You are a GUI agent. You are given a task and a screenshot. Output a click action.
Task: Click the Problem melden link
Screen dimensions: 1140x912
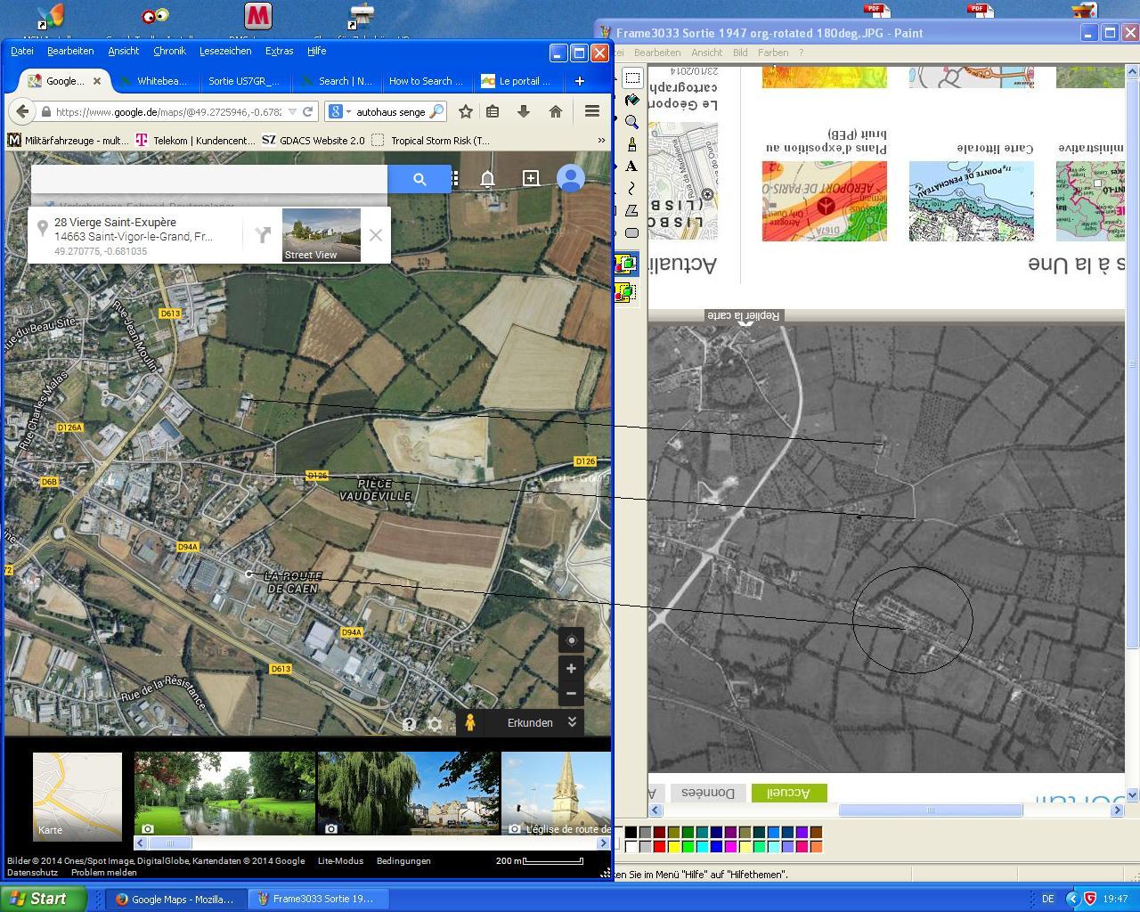[x=104, y=873]
